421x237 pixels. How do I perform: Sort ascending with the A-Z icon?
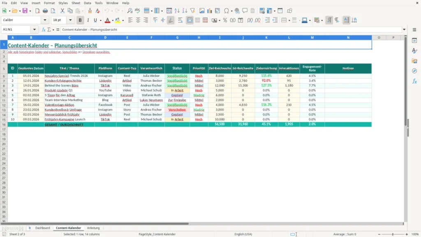coord(177,11)
